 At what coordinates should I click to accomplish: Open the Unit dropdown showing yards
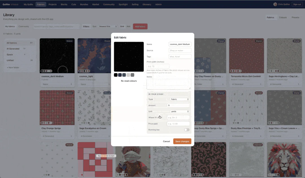pyautogui.click(x=180, y=112)
